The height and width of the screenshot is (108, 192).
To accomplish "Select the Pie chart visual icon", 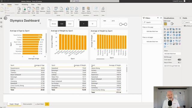I will [x=174, y=35].
